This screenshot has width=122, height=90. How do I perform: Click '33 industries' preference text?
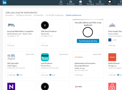(x=38, y=15)
